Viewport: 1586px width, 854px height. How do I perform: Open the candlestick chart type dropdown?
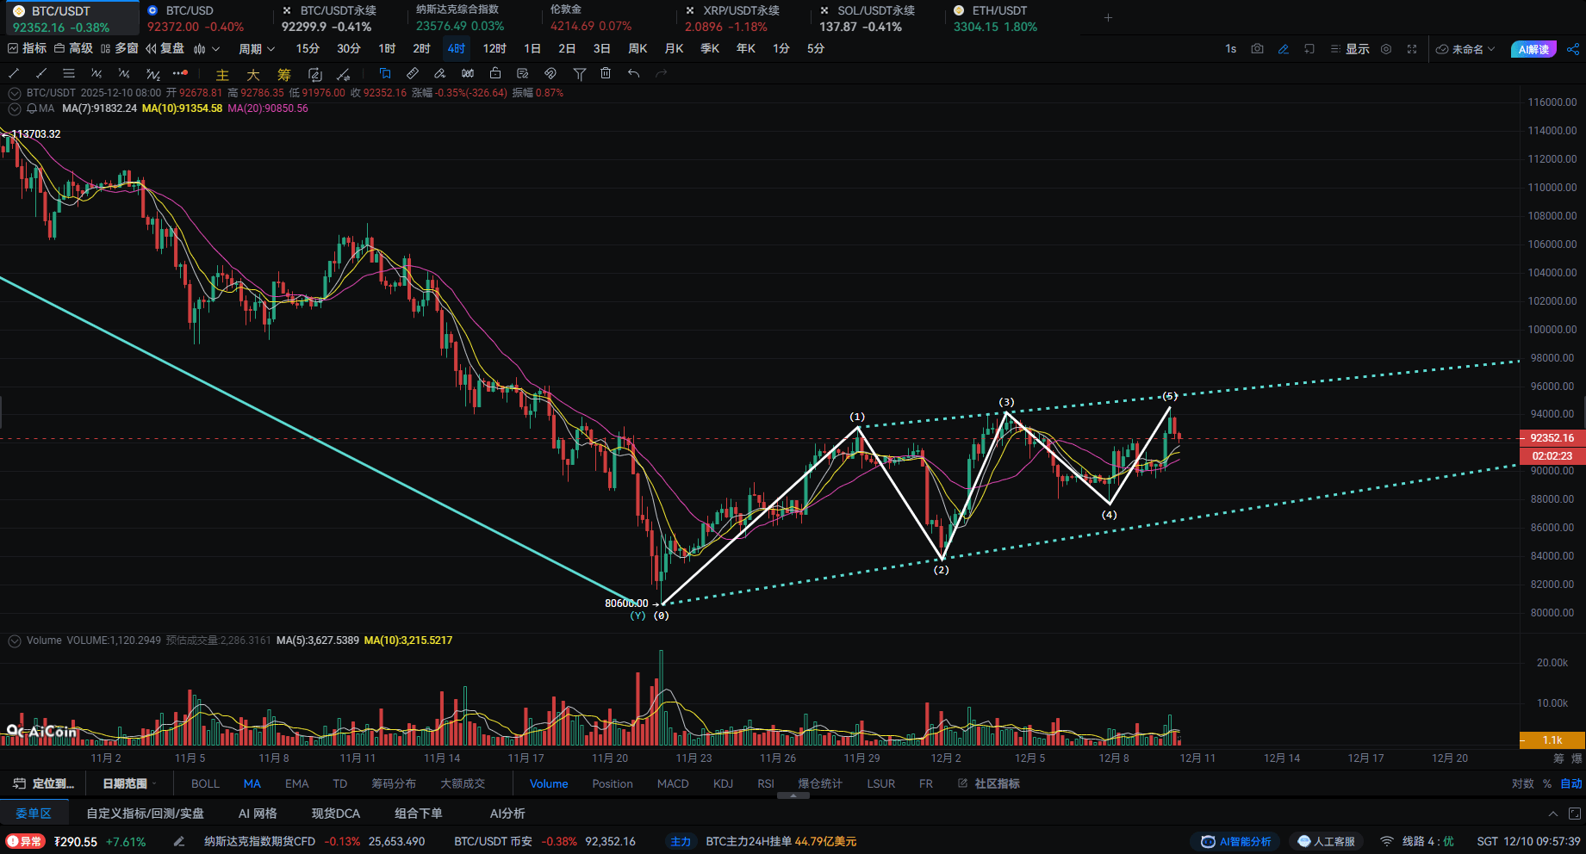[207, 49]
